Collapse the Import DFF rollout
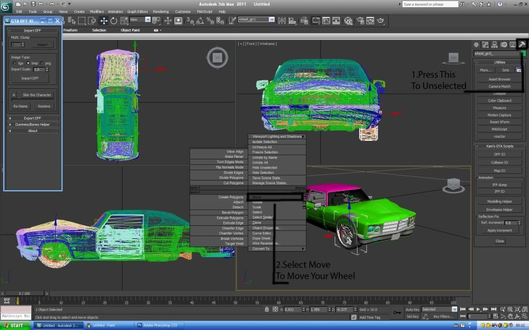The image size is (529, 330). (x=33, y=30)
